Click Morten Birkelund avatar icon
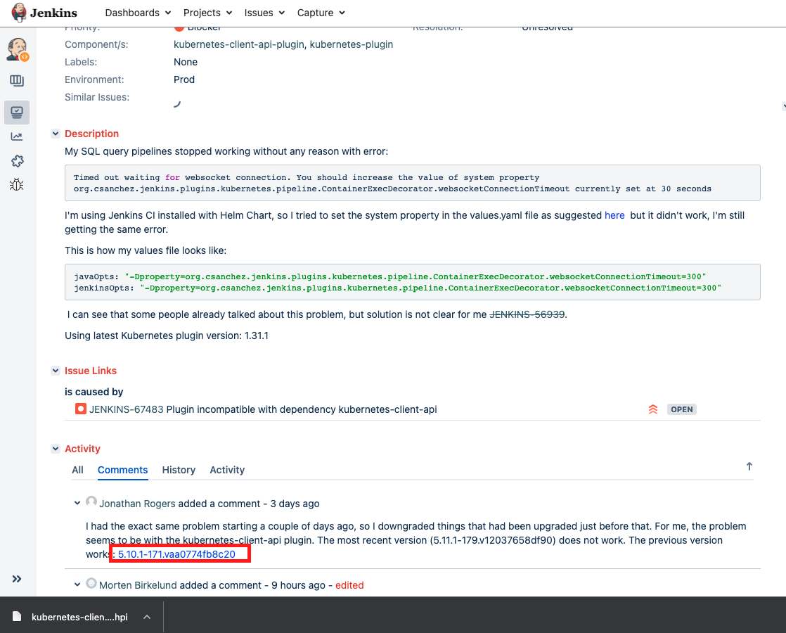 [91, 583]
